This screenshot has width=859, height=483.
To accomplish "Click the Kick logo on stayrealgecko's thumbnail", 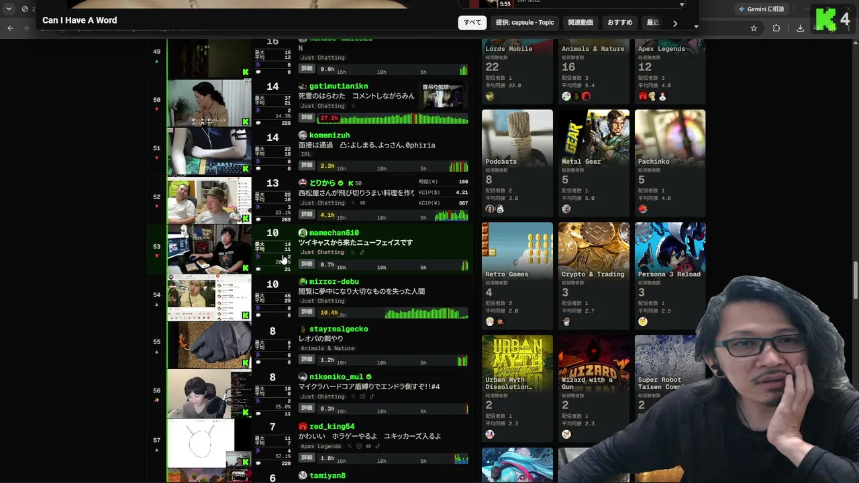I will (246, 363).
